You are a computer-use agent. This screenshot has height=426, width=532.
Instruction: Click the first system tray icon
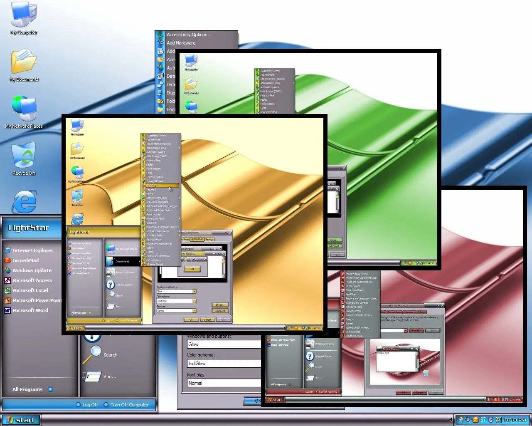click(x=461, y=420)
